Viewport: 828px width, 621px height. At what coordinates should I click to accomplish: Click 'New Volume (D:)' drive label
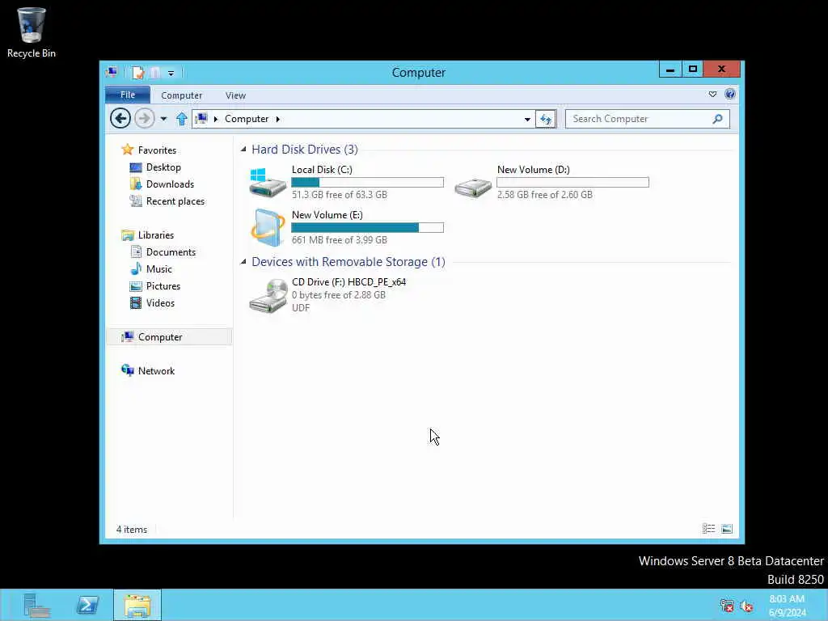534,170
